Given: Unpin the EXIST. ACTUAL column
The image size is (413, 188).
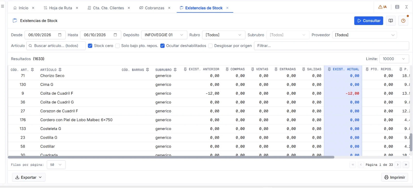Looking at the screenshot, I should coord(329,69).
